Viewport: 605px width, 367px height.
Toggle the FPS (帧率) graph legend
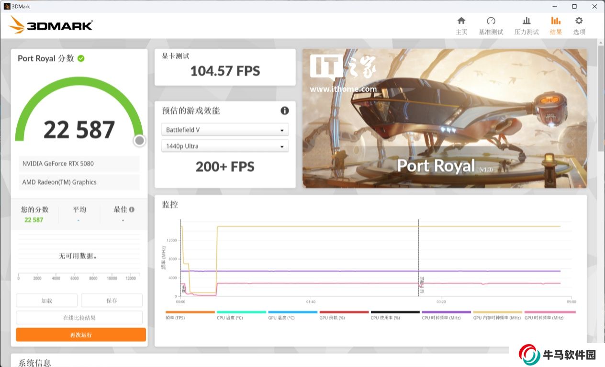pos(190,312)
